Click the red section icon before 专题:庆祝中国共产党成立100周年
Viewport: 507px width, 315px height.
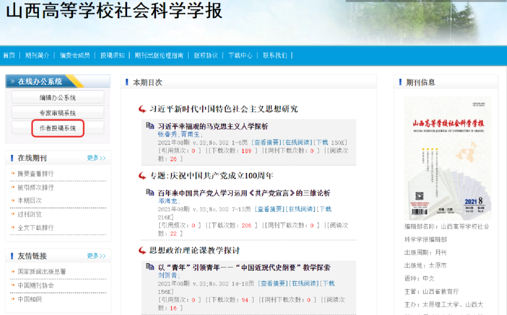pyautogui.click(x=142, y=176)
